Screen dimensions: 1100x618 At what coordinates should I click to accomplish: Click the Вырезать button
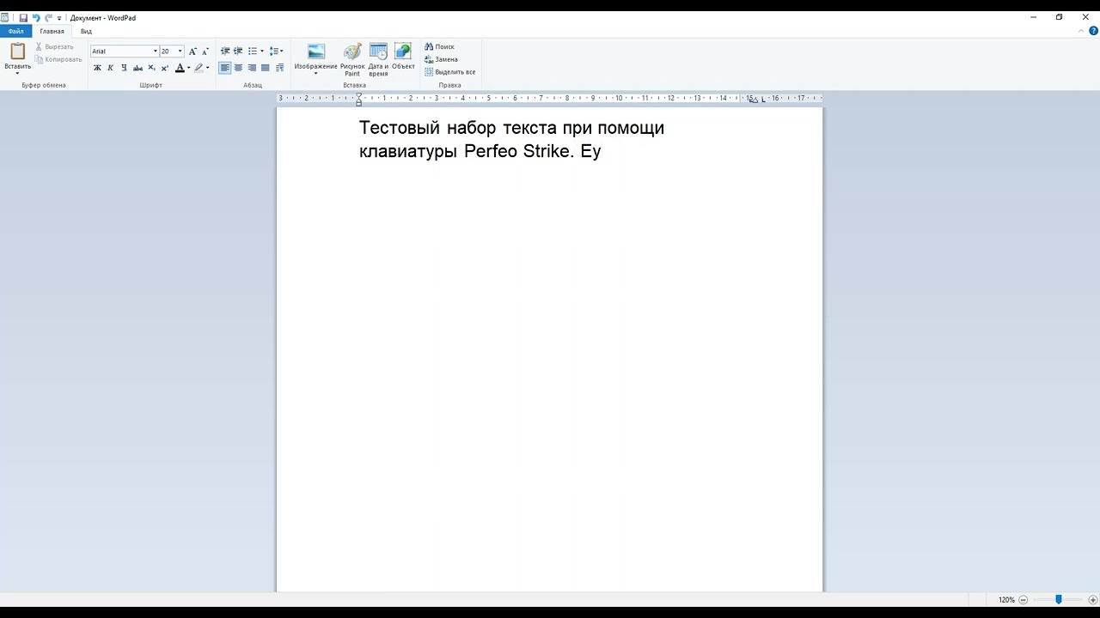[54, 46]
